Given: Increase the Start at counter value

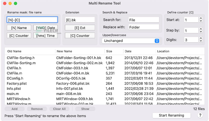Looking at the screenshot, I should [x=201, y=18].
